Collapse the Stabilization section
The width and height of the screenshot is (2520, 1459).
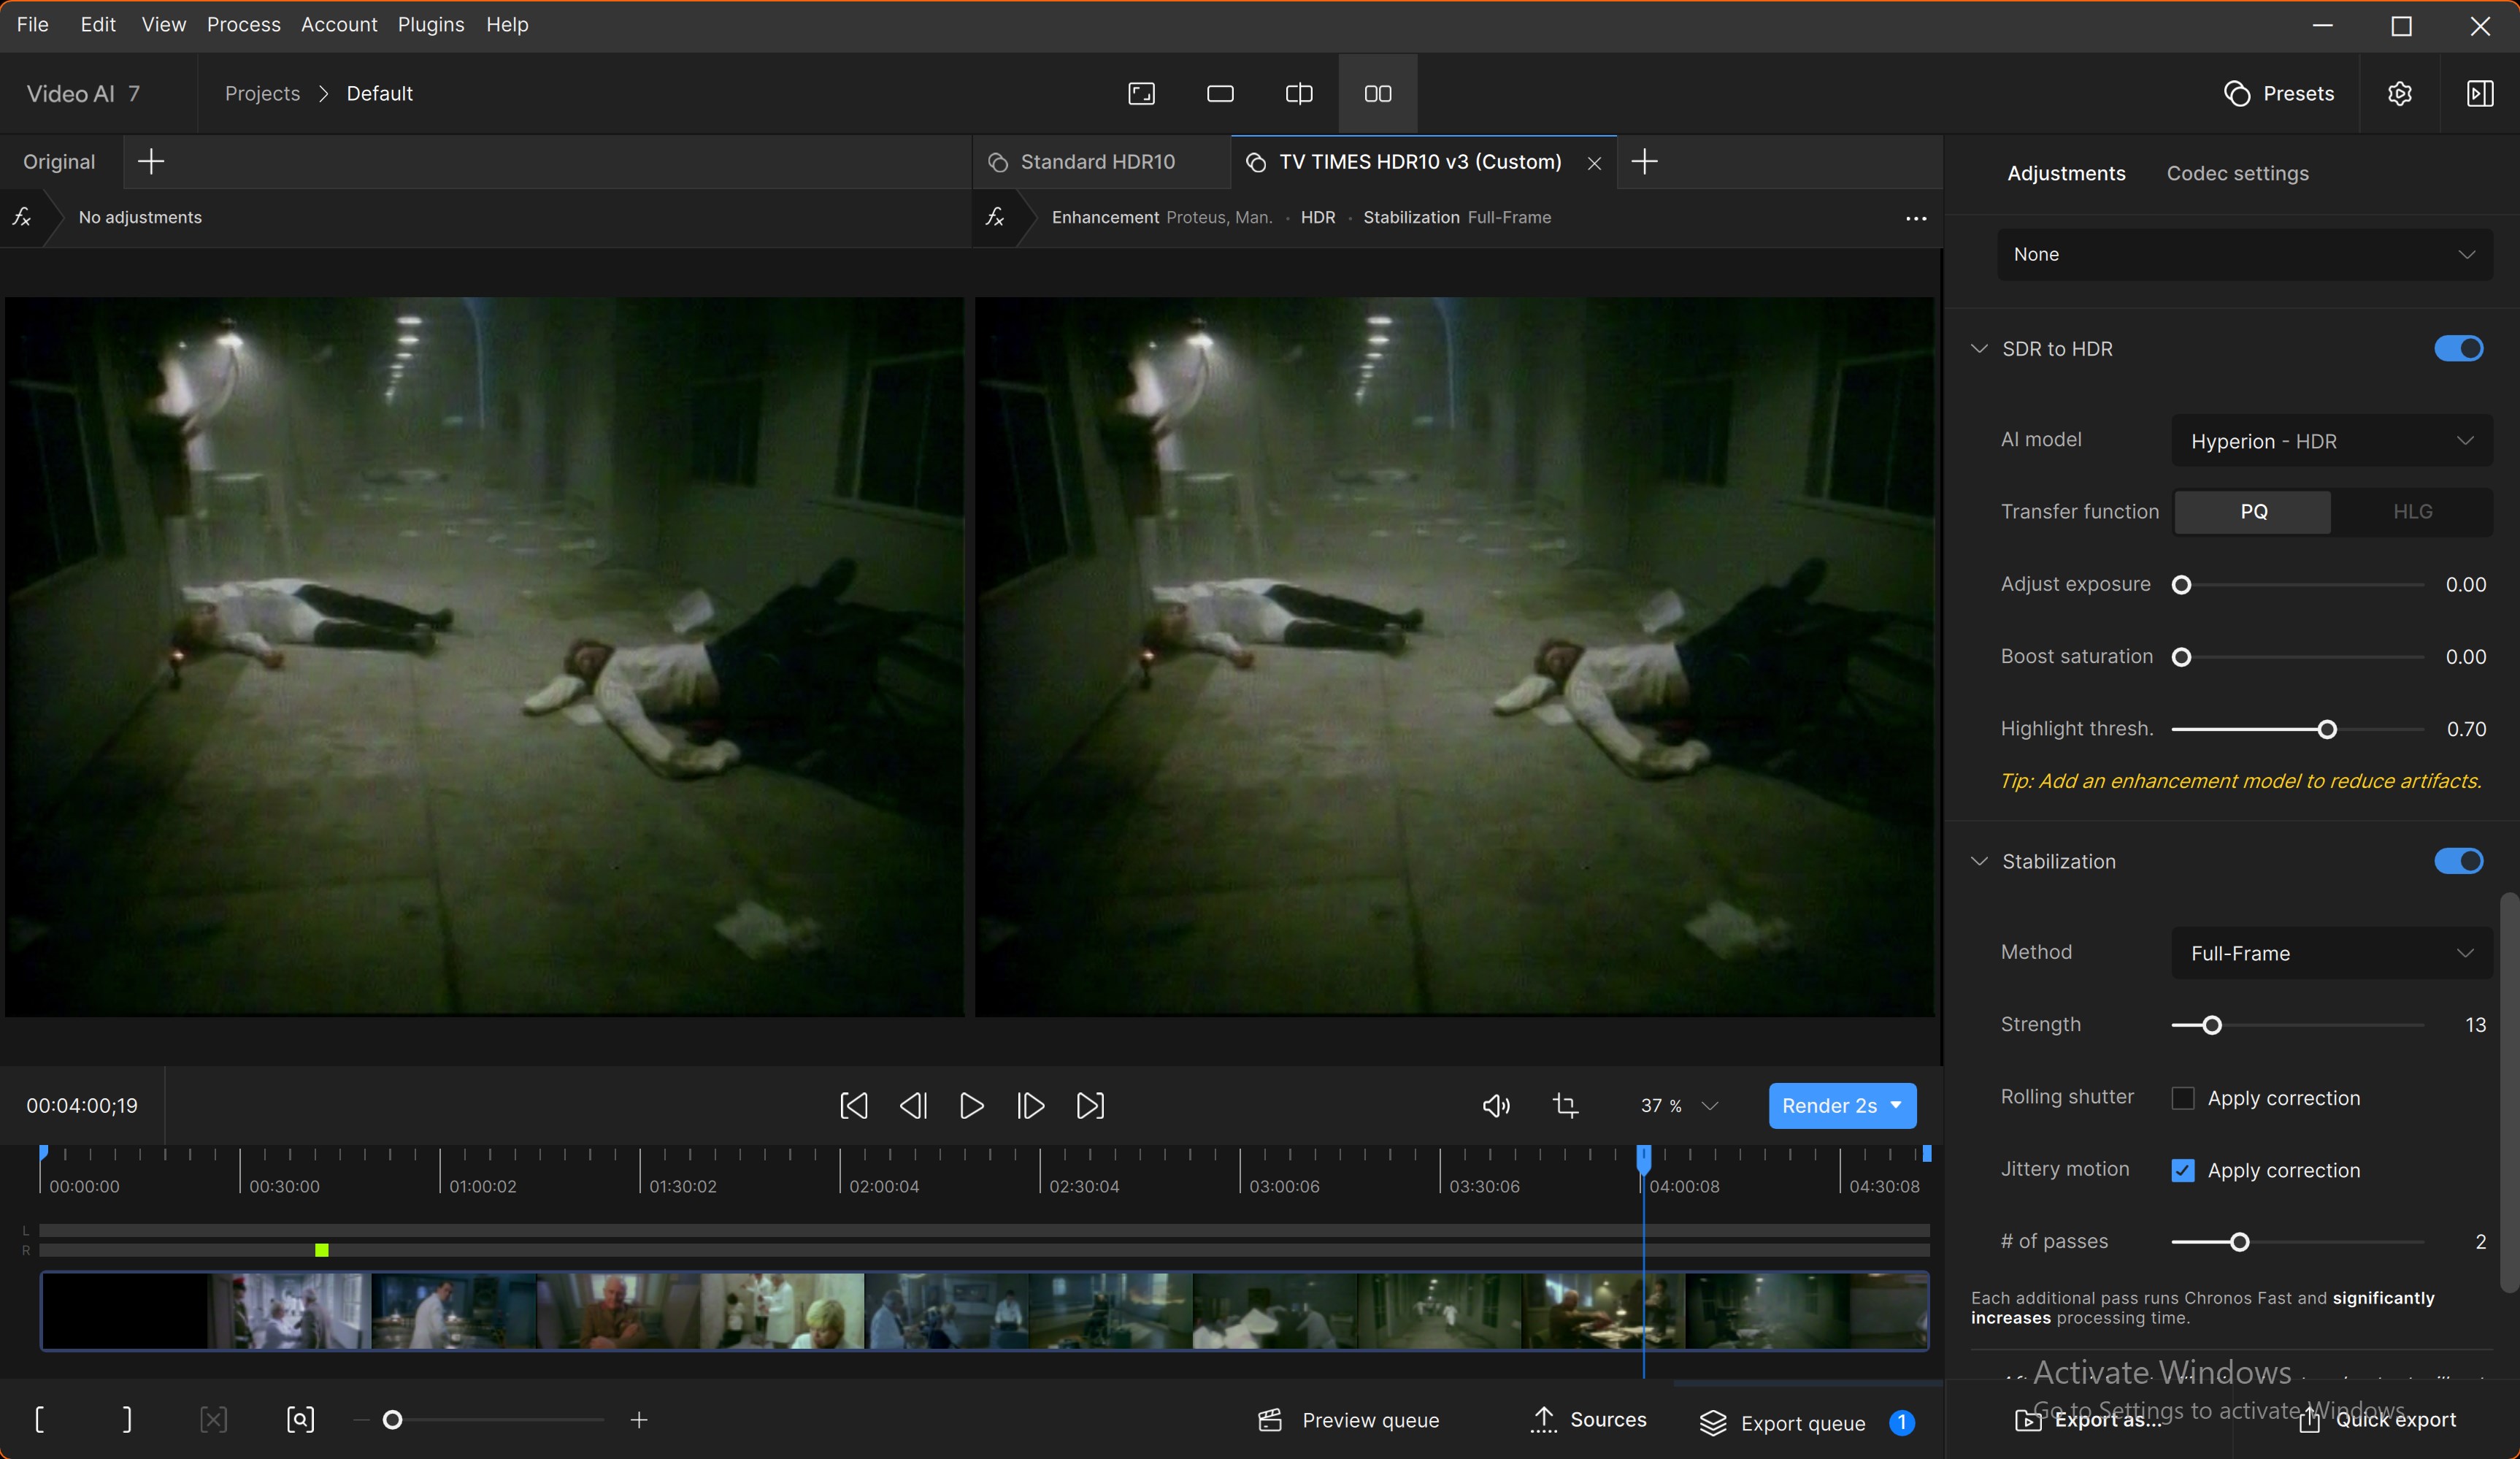(x=1979, y=860)
